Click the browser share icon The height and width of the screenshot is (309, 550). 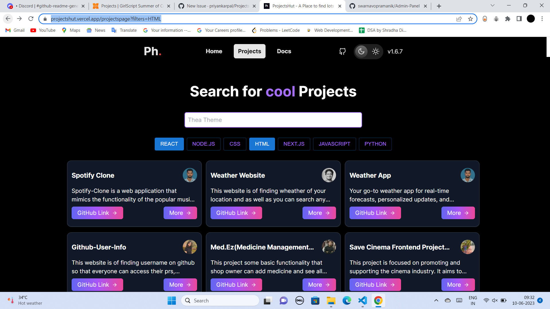point(459,19)
